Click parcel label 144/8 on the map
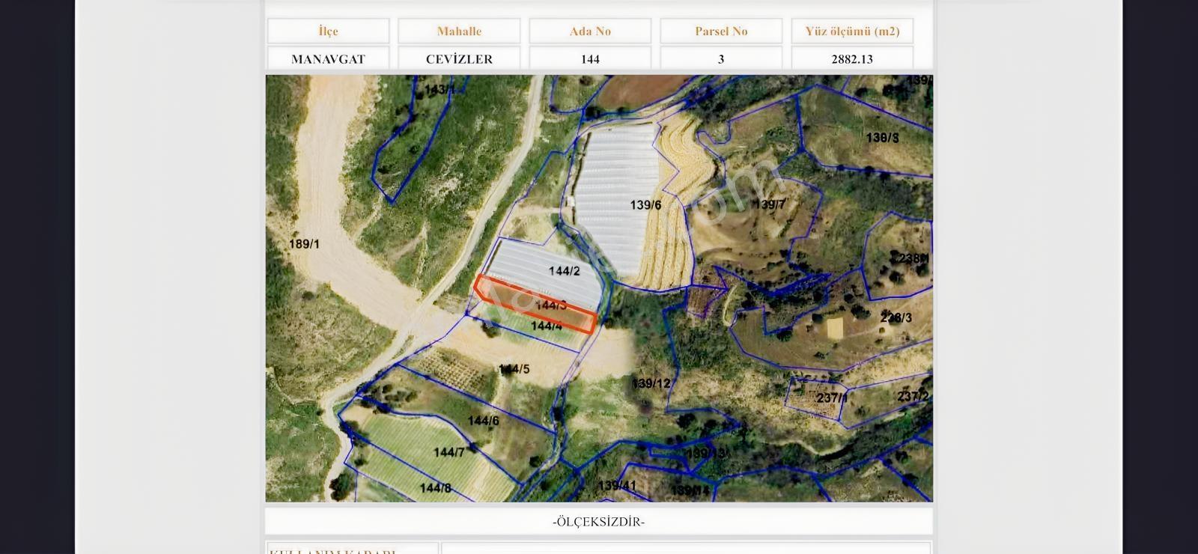Image resolution: width=1198 pixels, height=554 pixels. coord(435,488)
